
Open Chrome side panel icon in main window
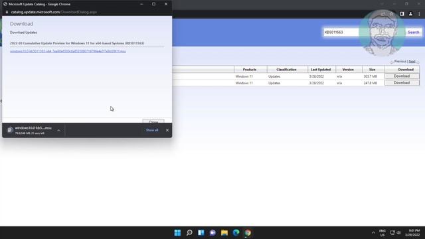click(402, 14)
